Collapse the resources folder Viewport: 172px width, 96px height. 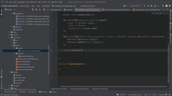point(9,37)
